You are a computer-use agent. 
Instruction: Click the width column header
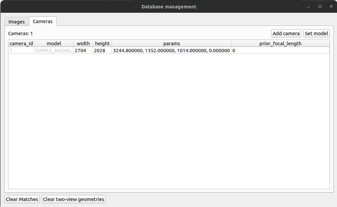pos(83,43)
